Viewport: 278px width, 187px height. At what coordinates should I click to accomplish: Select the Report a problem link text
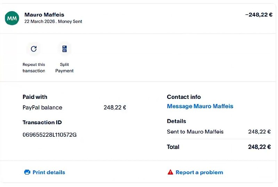[x=199, y=172]
